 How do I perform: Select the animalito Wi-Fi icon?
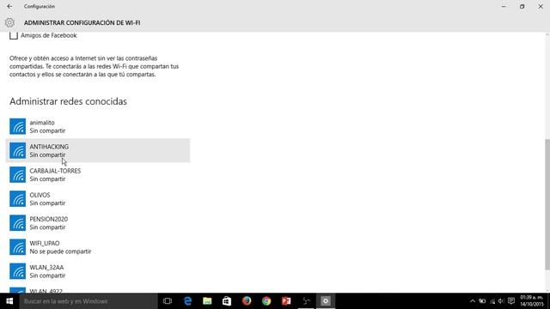[17, 126]
